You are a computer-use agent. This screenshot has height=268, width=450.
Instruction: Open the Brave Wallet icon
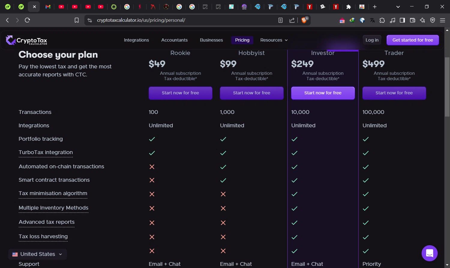pyautogui.click(x=412, y=20)
